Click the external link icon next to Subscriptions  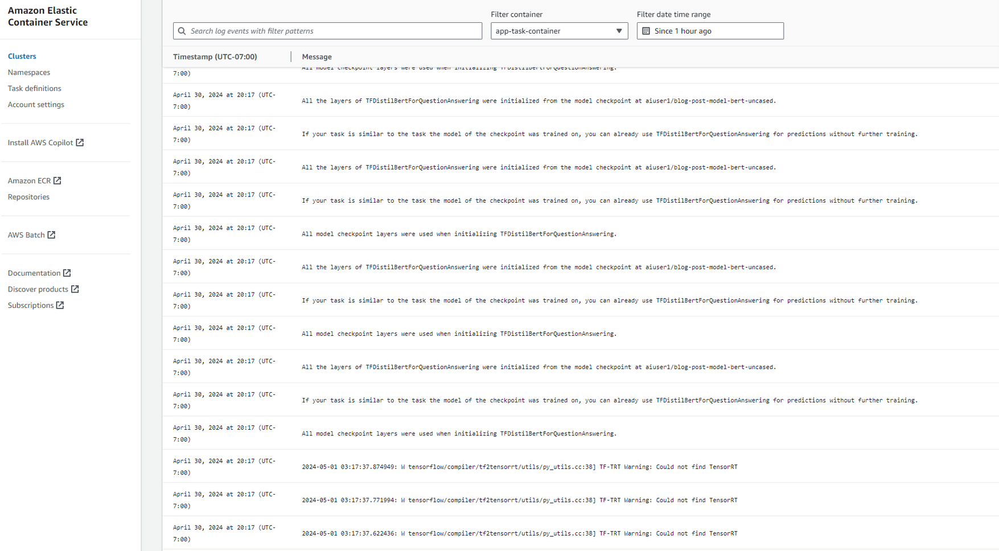[x=60, y=305]
